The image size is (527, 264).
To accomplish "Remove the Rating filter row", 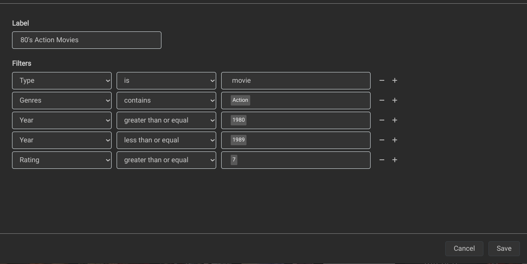I will coord(382,160).
